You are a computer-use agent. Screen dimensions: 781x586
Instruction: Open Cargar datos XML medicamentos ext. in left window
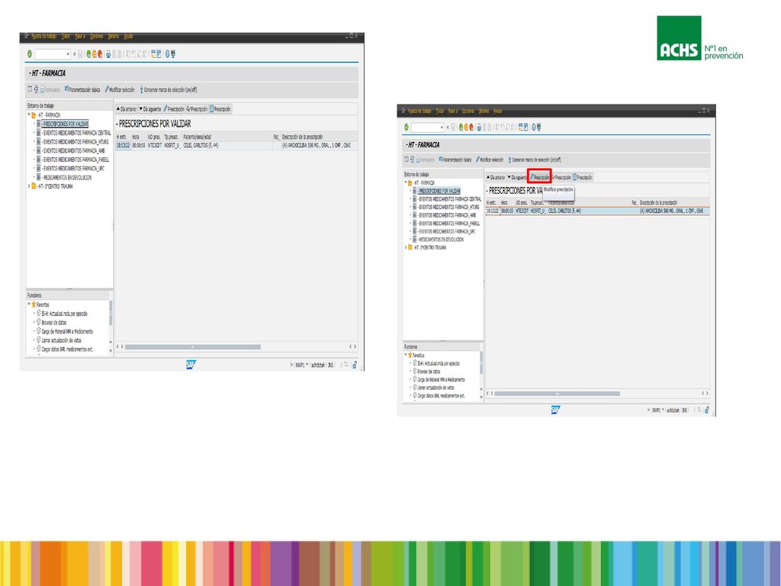[x=67, y=349]
